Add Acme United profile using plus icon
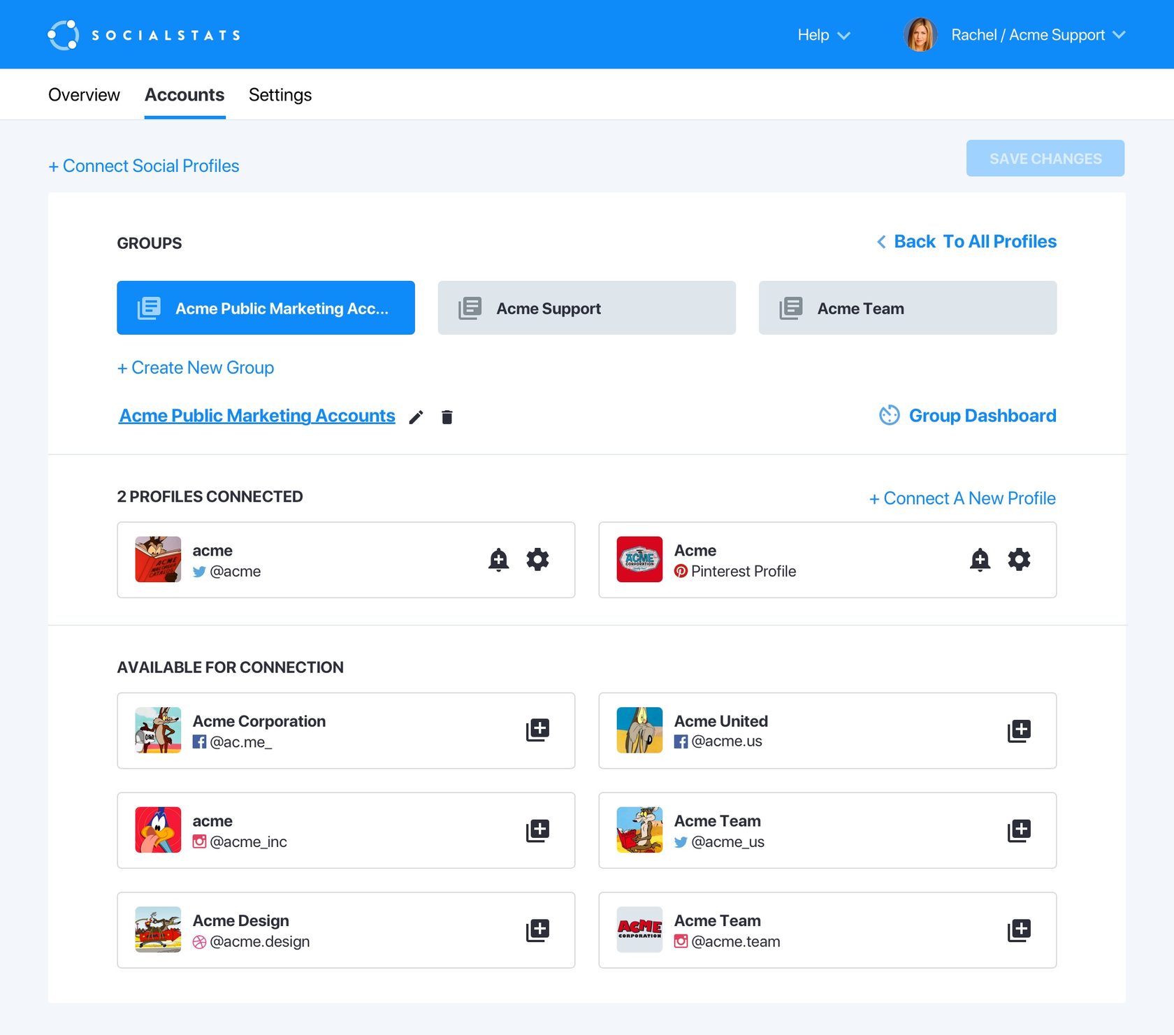Screen dimensions: 1174x1035 (1018, 730)
